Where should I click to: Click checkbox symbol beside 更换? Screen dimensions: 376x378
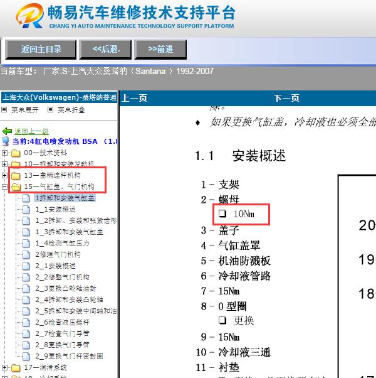pos(222,320)
